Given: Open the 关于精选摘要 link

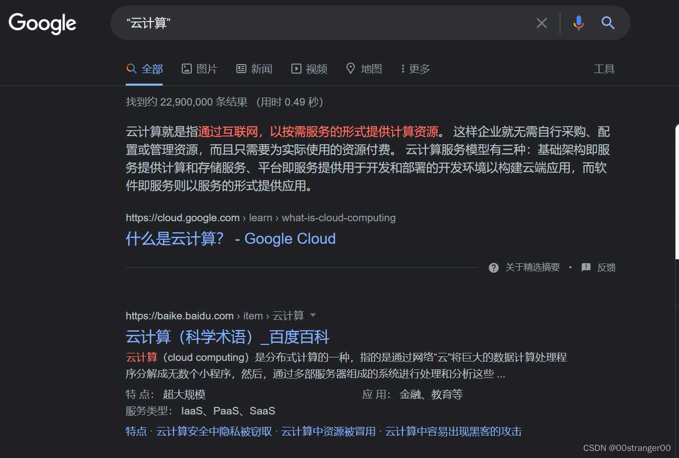Looking at the screenshot, I should point(532,267).
